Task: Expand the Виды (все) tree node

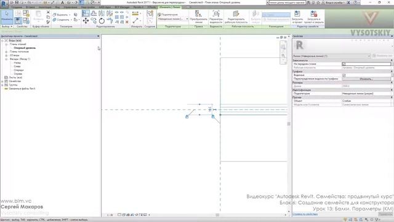Action: 2,41
